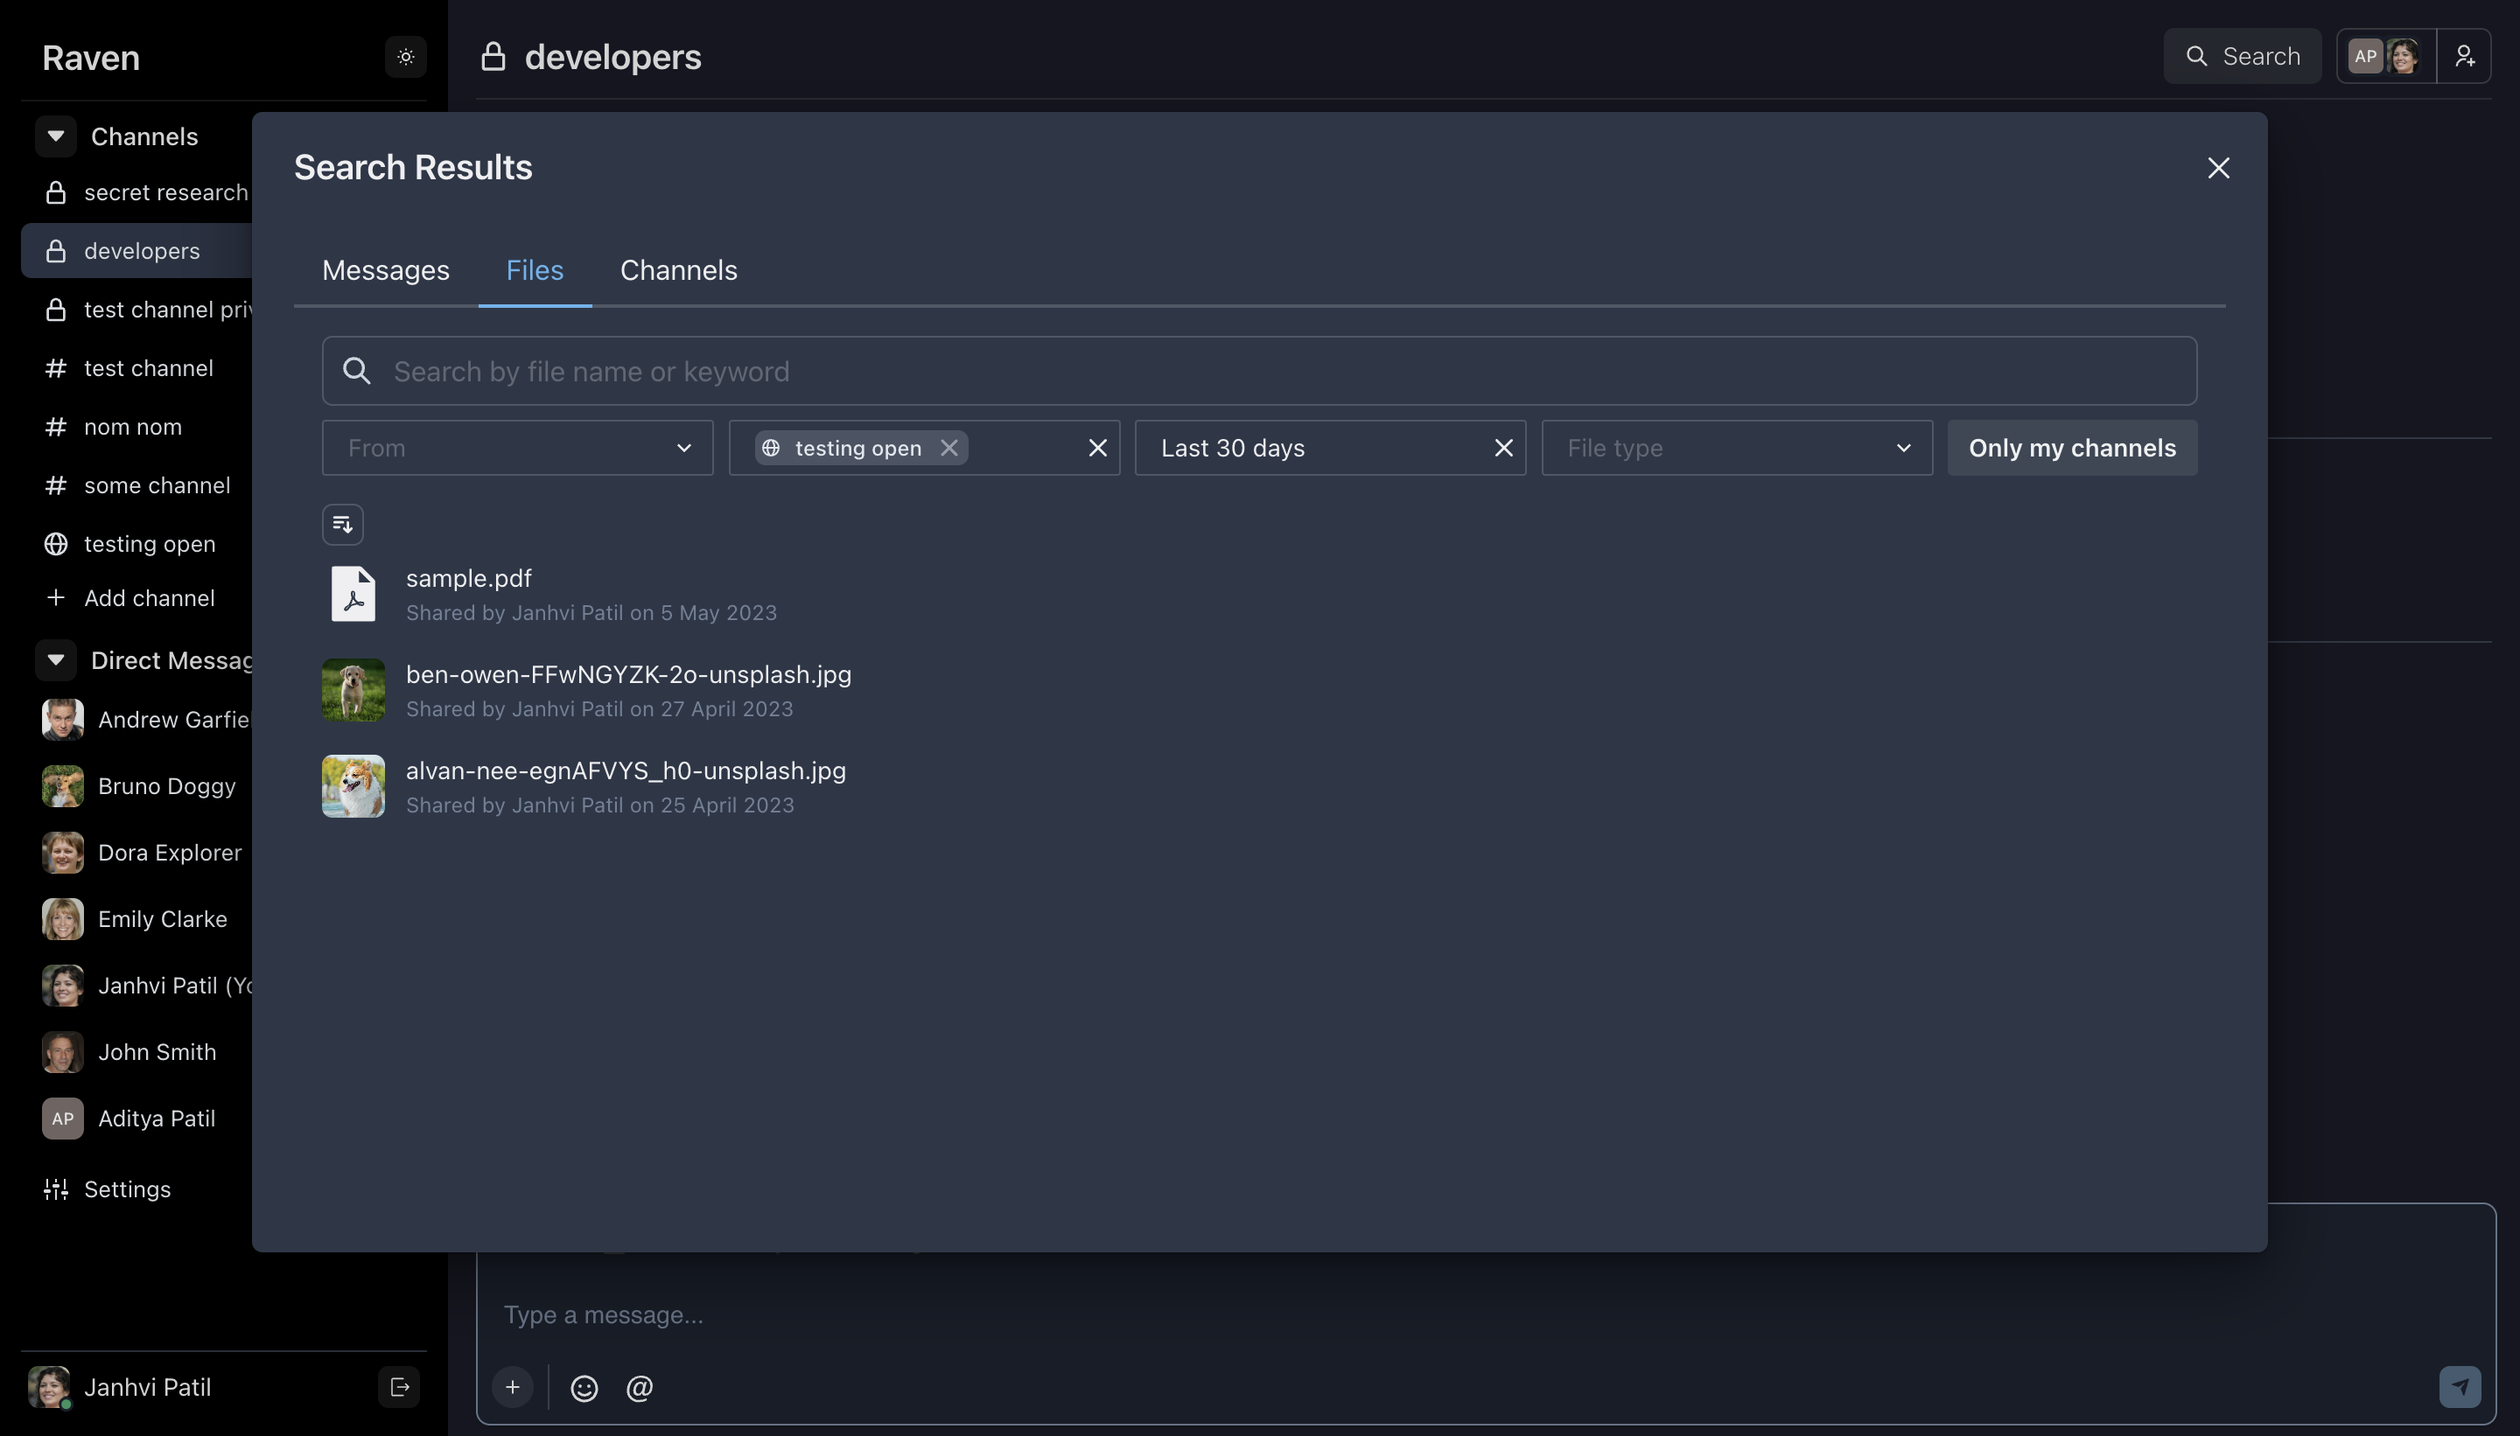The image size is (2520, 1436).
Task: Open the emoji picker icon
Action: [584, 1388]
